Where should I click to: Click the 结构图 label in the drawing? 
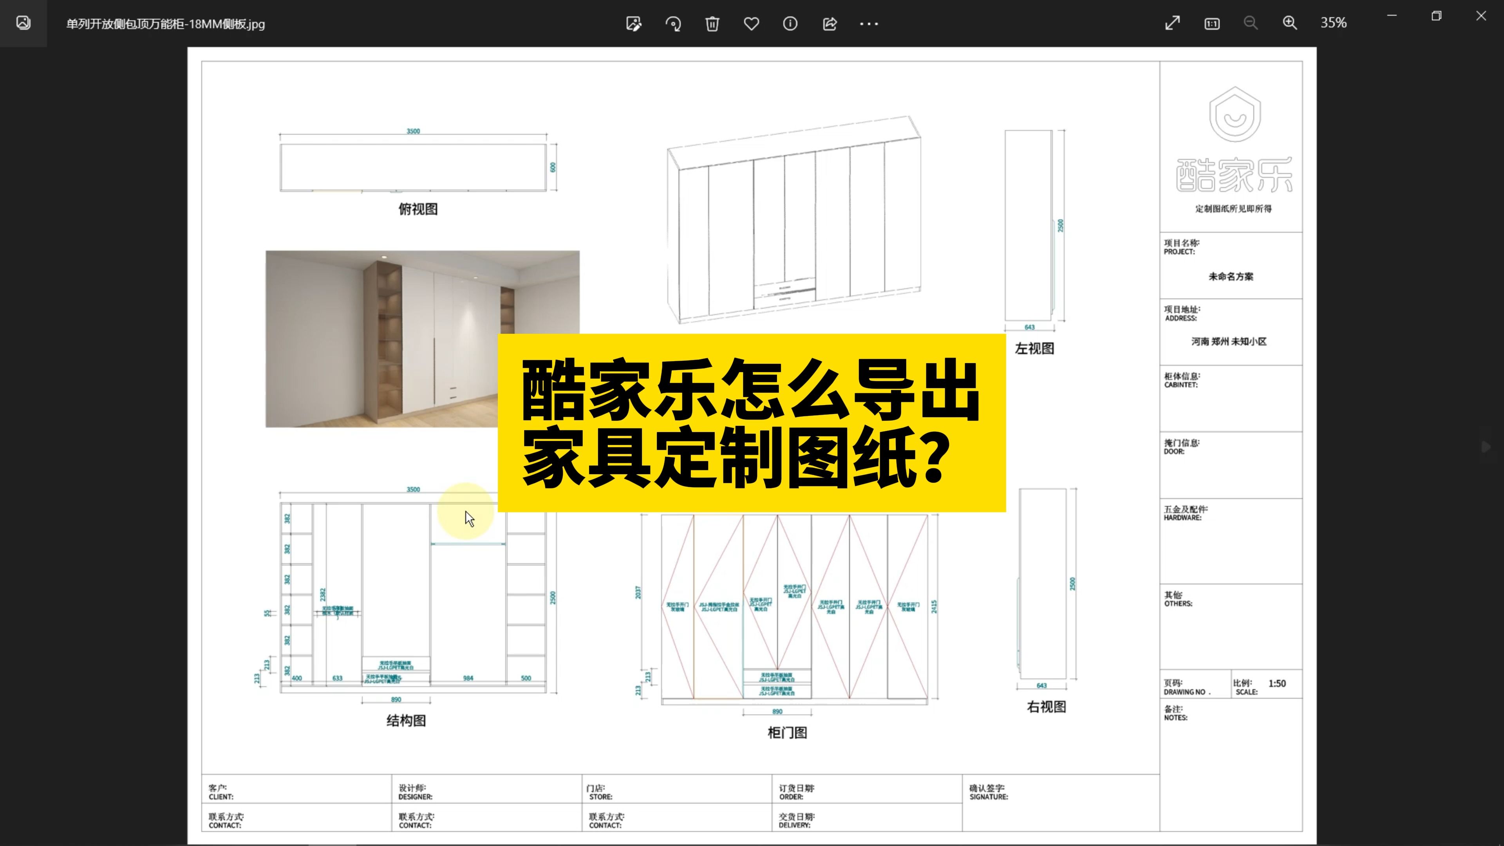pos(406,721)
